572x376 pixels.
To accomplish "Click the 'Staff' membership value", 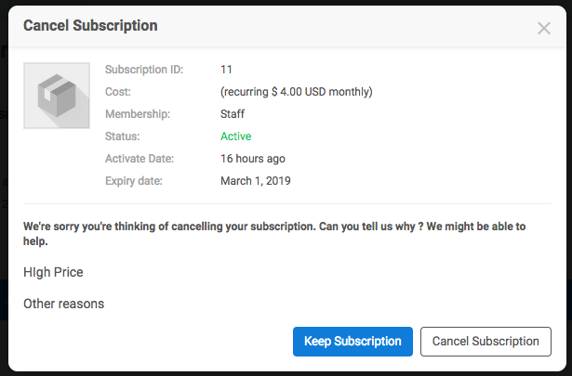I will 233,114.
